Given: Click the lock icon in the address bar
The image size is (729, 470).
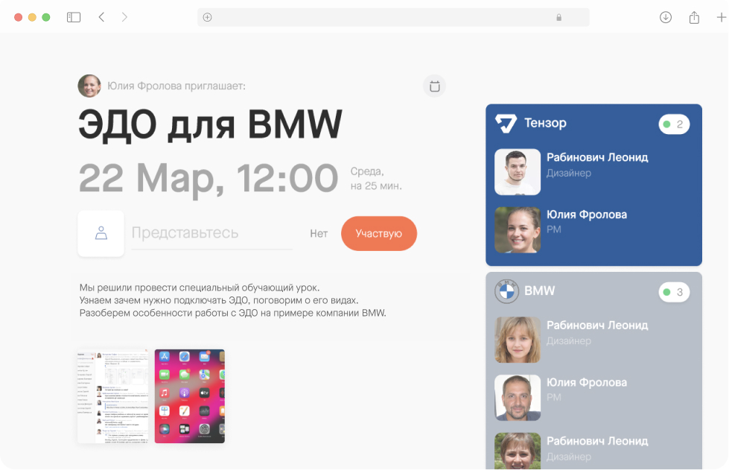Looking at the screenshot, I should point(558,17).
